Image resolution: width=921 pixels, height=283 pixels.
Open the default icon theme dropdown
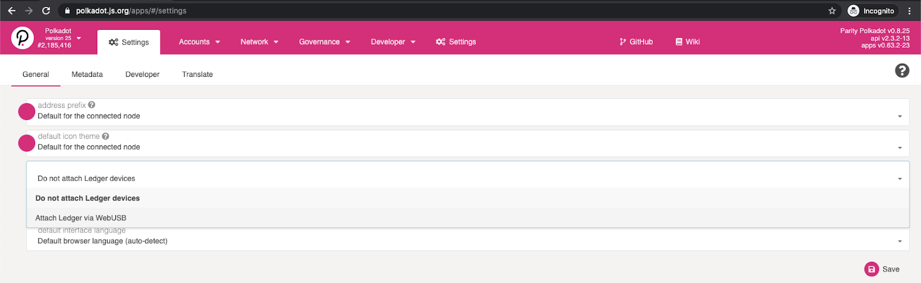point(468,143)
